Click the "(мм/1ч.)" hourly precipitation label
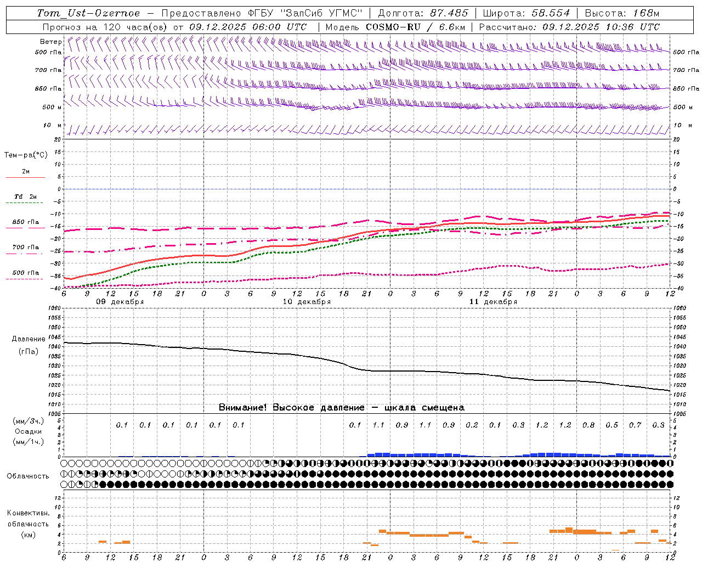 pos(28,442)
